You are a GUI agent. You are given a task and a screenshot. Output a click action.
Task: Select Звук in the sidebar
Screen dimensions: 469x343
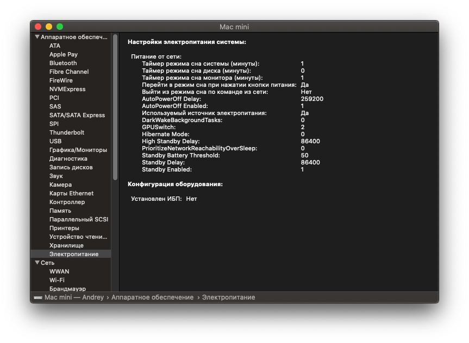(x=56, y=176)
